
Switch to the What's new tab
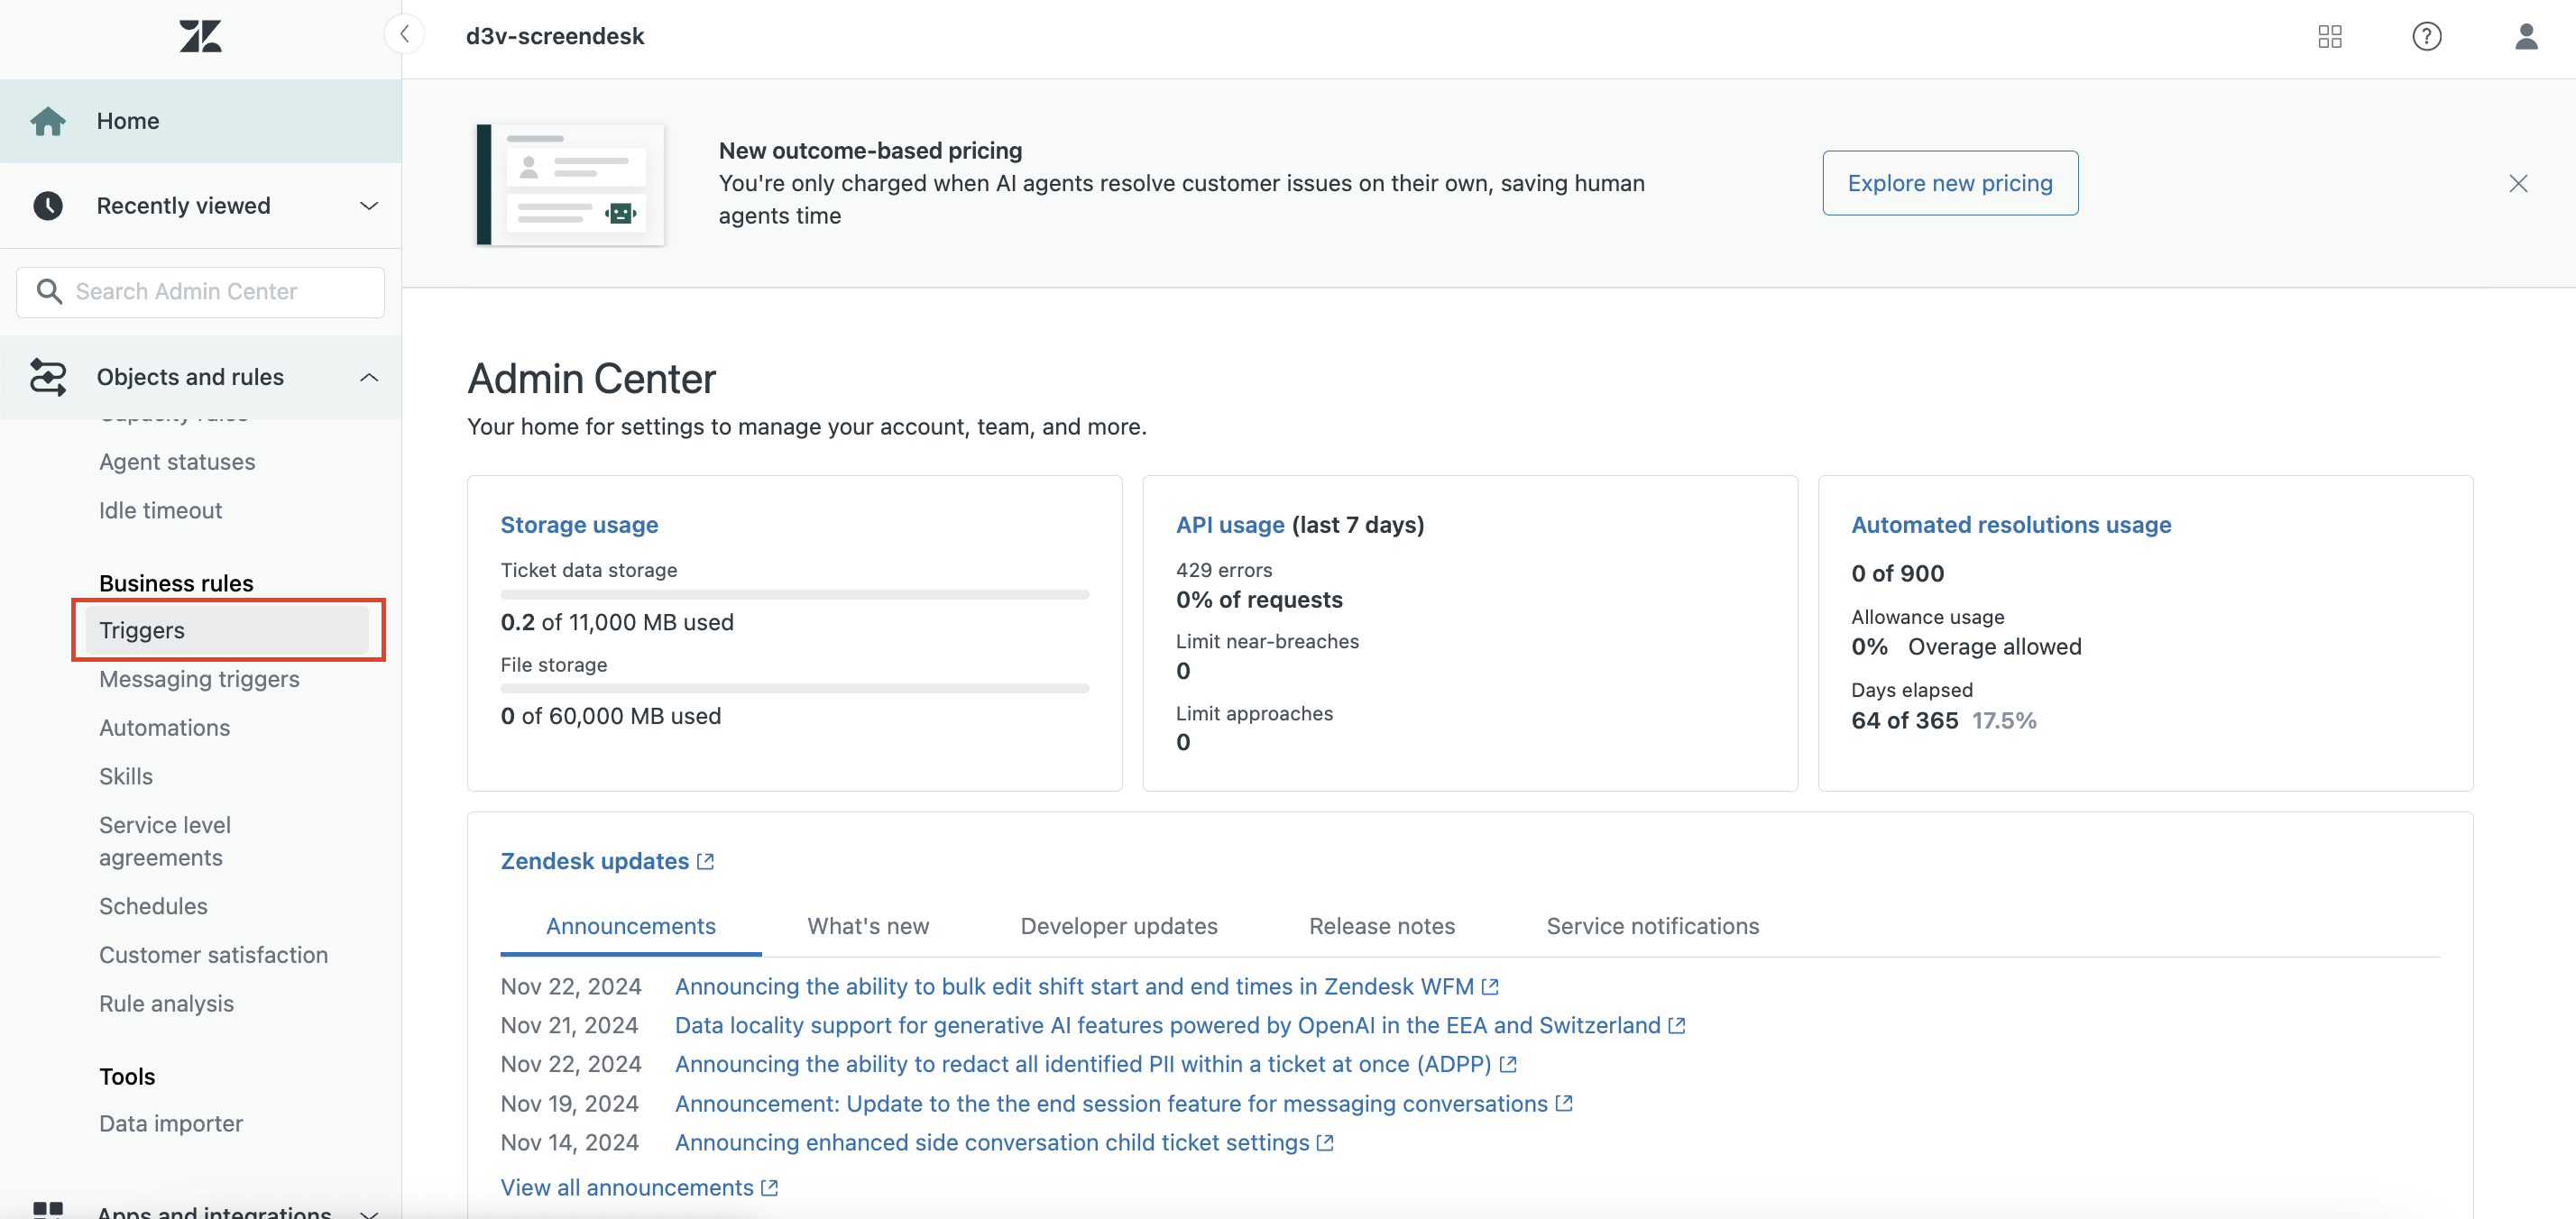click(x=867, y=926)
